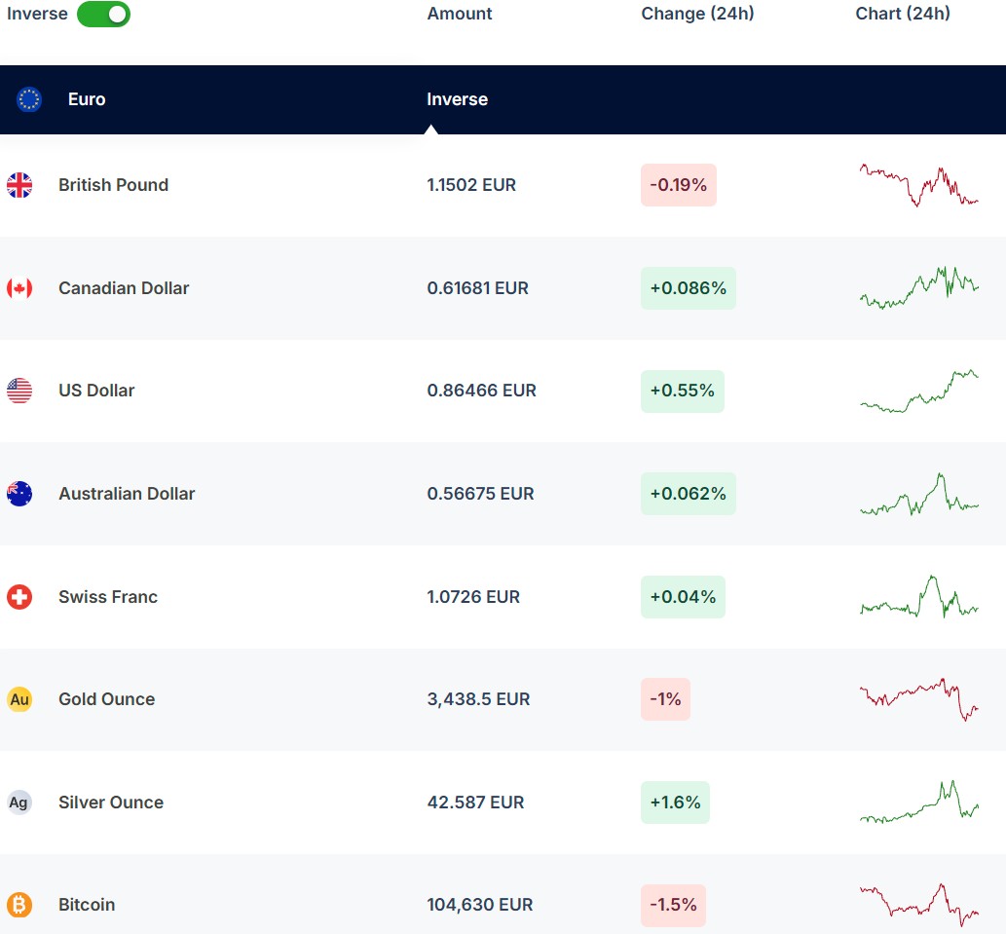Click the Canadian Dollar flag icon
The height and width of the screenshot is (934, 1006).
19,288
